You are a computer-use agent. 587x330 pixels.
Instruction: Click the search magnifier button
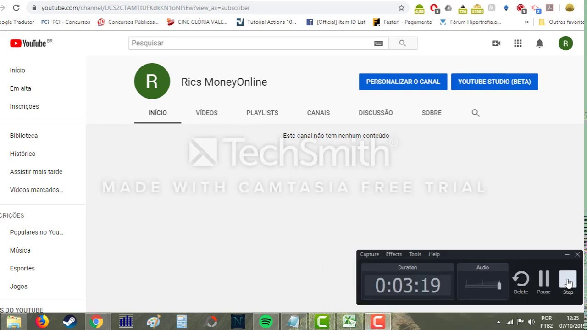(x=403, y=43)
